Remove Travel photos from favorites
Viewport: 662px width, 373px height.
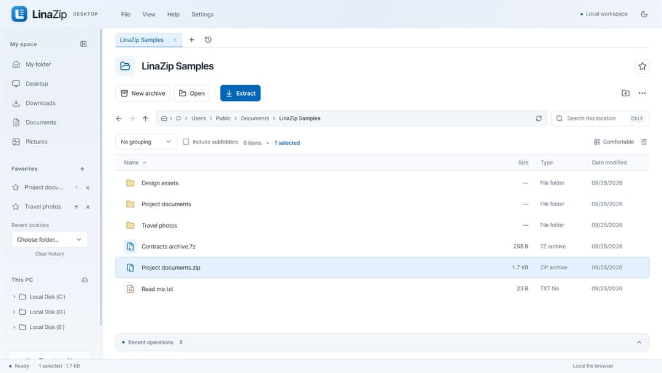(88, 207)
